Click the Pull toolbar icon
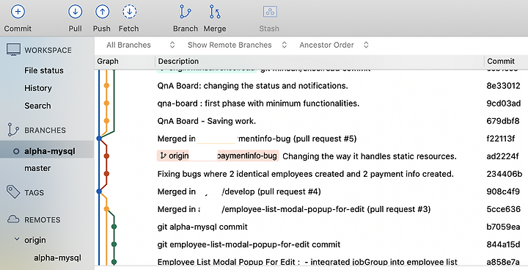The width and height of the screenshot is (528, 270). (x=75, y=12)
